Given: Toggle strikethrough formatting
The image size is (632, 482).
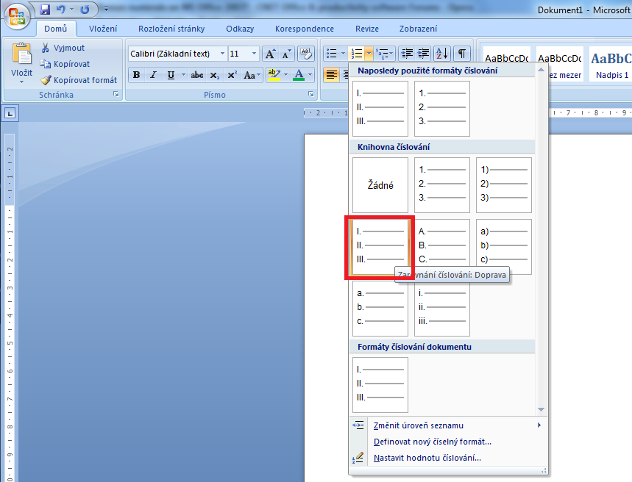Looking at the screenshot, I should tap(197, 75).
